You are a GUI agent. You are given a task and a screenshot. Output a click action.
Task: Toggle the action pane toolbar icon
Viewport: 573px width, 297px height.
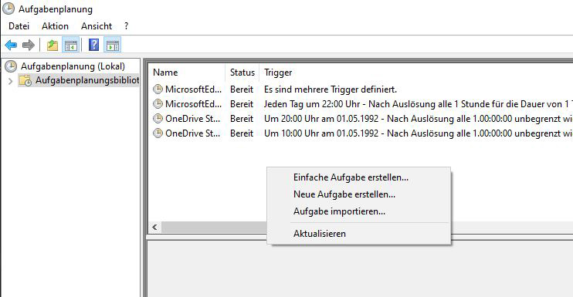click(112, 46)
